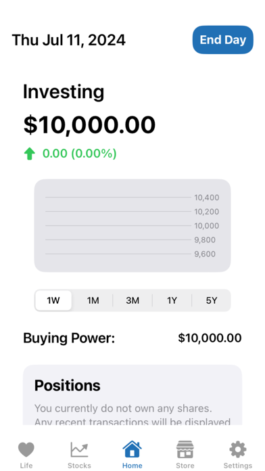Screen dimensions: 265x471
Task: Tap the 10,000 chart gridline label
Action: [207, 226]
